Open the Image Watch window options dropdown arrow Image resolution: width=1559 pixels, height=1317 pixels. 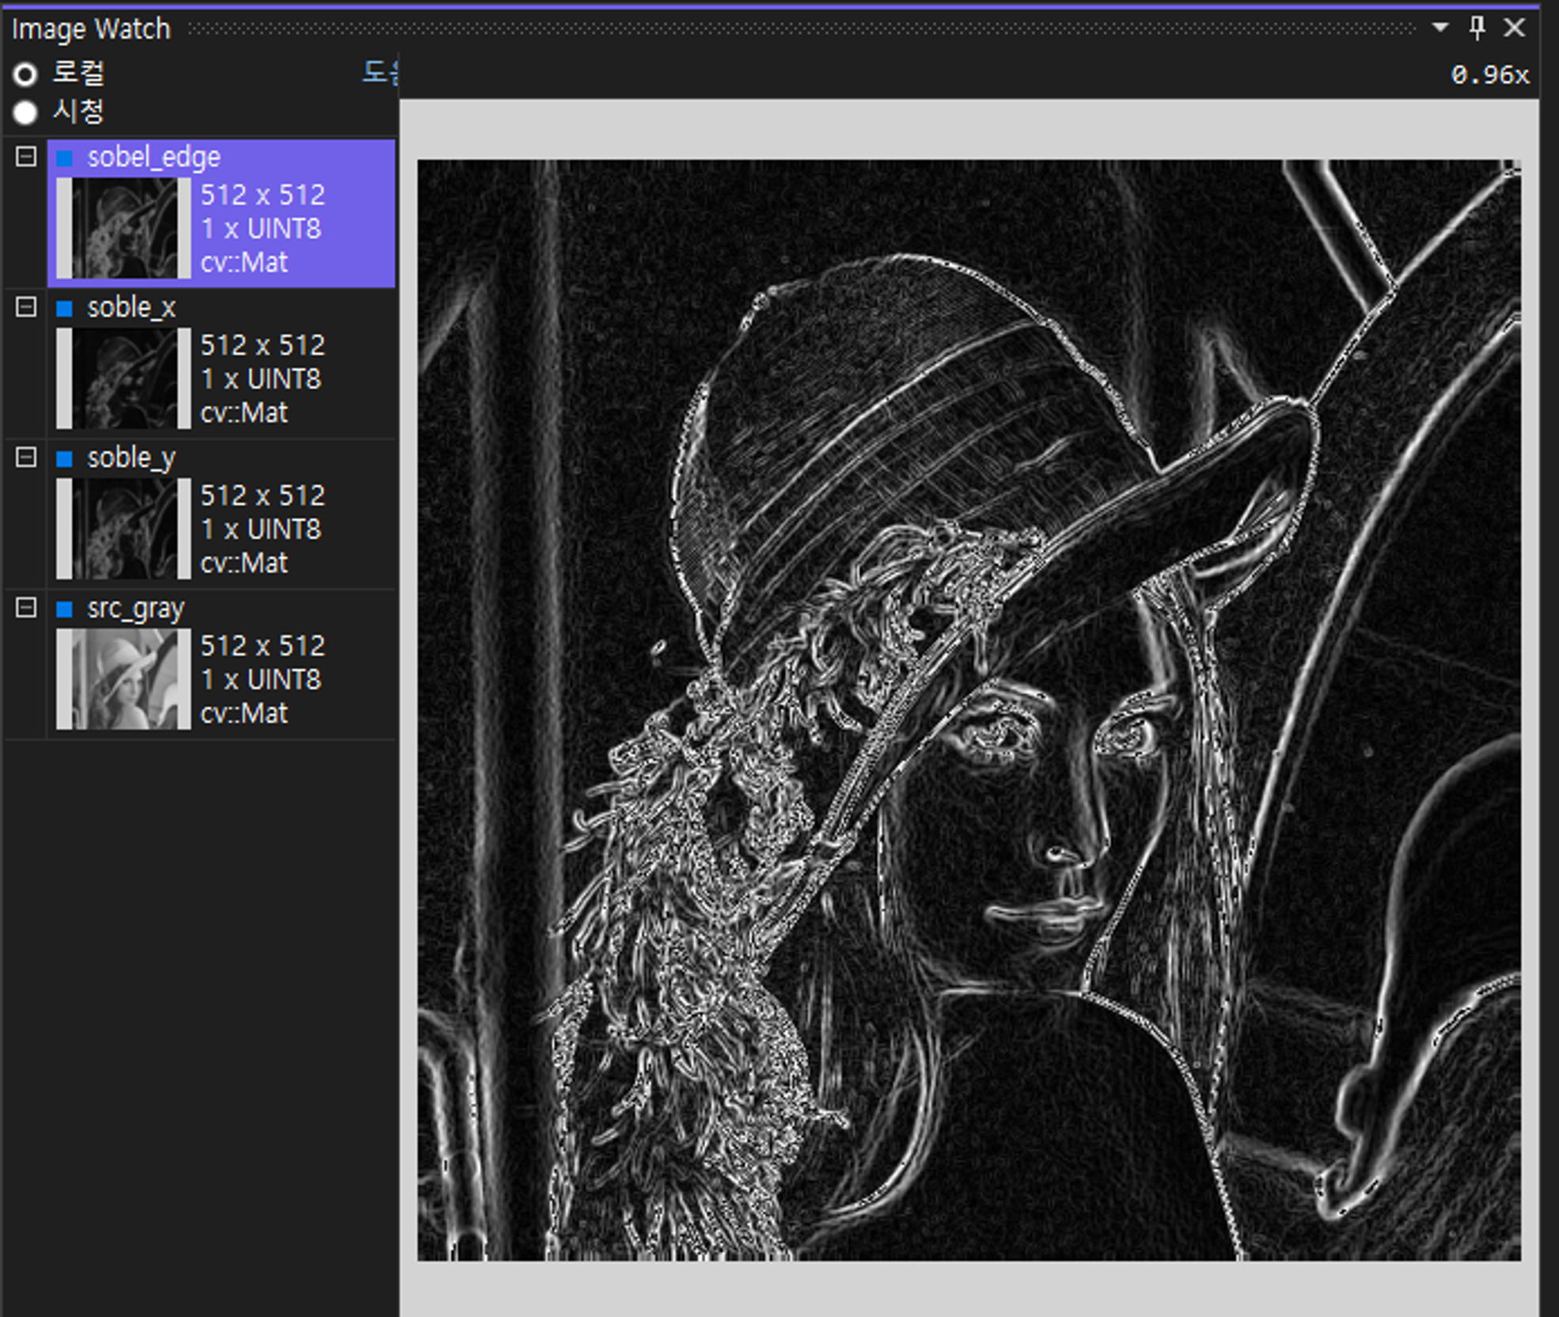click(1440, 28)
